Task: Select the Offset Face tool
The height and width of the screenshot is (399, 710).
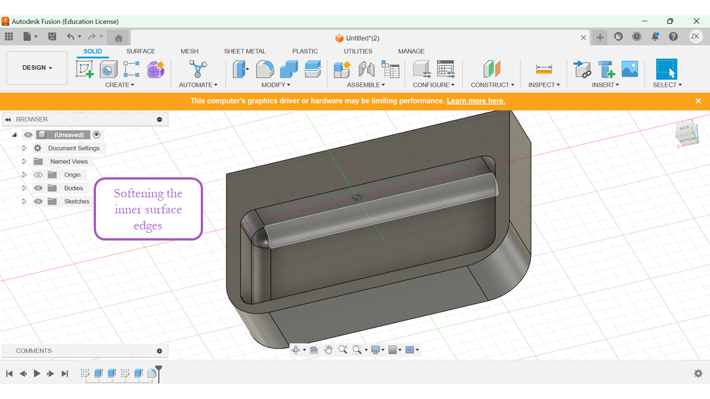Action: (x=313, y=69)
